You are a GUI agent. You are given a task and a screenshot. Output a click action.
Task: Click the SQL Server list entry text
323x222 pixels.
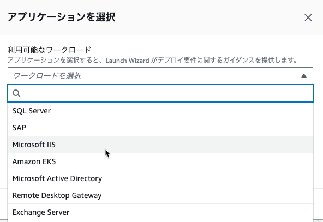pyautogui.click(x=32, y=111)
